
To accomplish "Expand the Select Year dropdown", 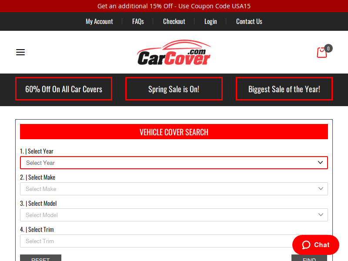I will [x=174, y=163].
